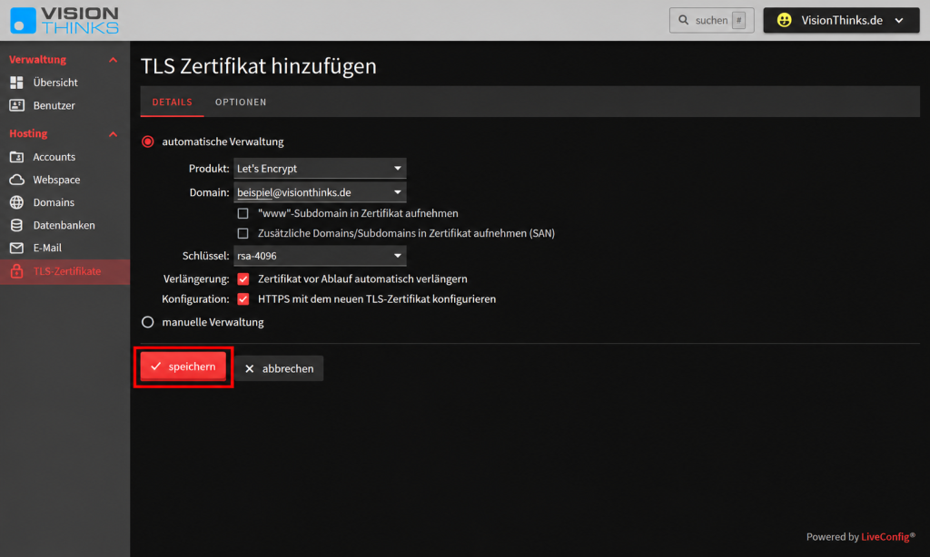Click the Vision Thinks logo
The height and width of the screenshot is (557, 930).
pyautogui.click(x=64, y=20)
